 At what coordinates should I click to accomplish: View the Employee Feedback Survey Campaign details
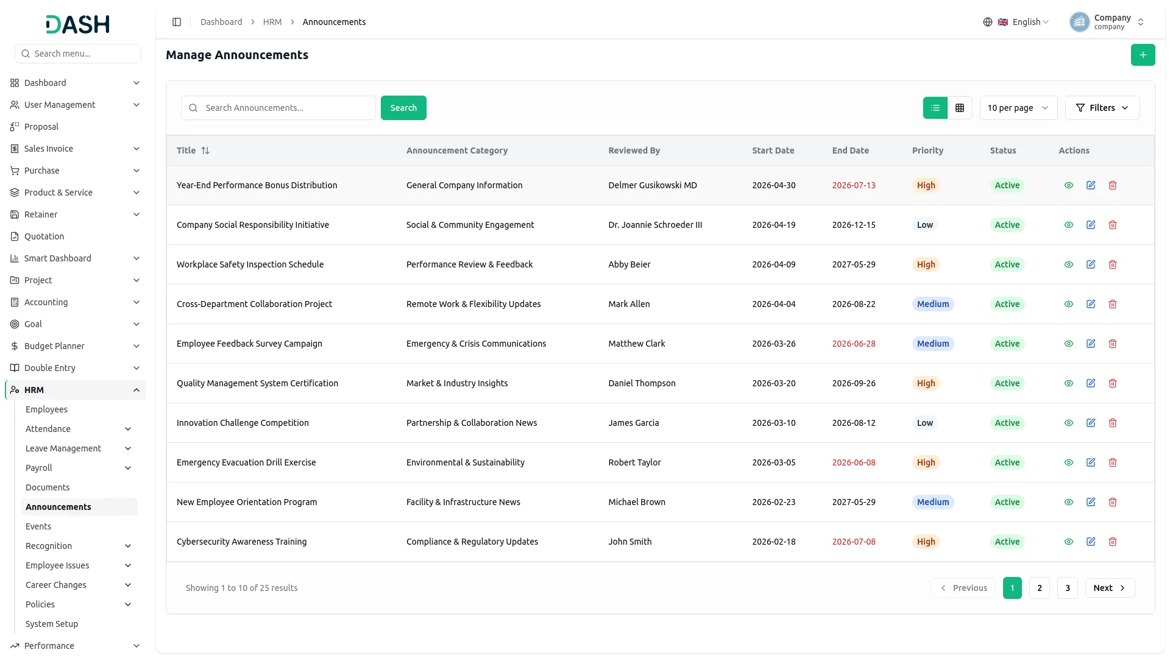1069,344
